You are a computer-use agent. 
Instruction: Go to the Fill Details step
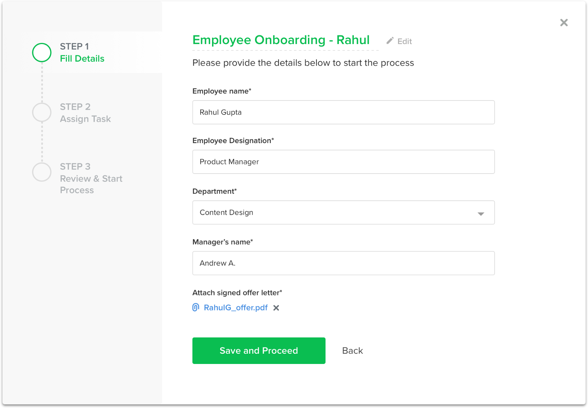[x=82, y=59]
